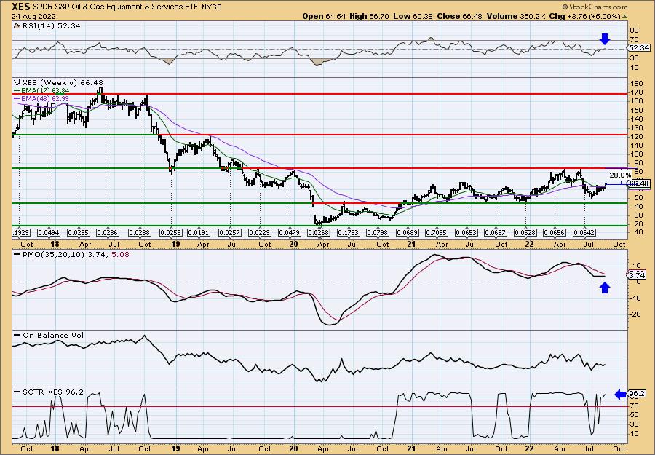
Task: Click the 52.34 RSI value tag
Action: (639, 47)
